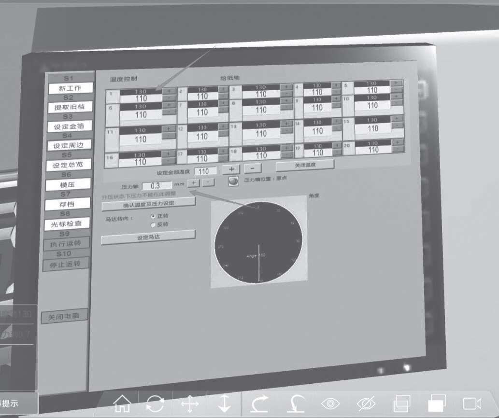Decrease all temperatures with the large minus
The width and height of the screenshot is (499, 418).
click(x=252, y=168)
